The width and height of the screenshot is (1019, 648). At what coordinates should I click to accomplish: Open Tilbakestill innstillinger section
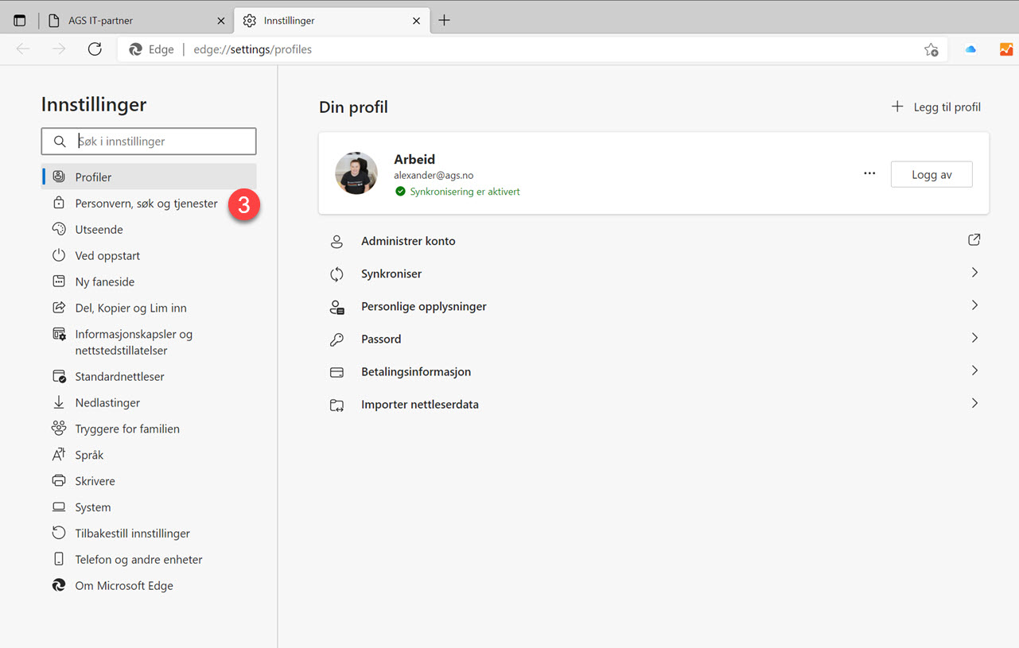pos(149,534)
